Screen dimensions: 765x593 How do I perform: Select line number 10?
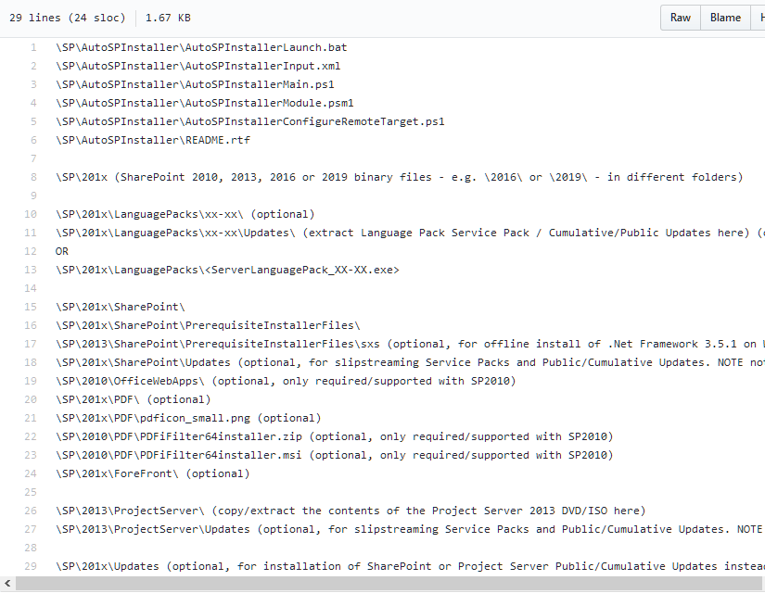[x=31, y=214]
